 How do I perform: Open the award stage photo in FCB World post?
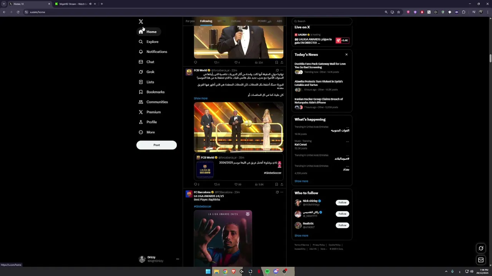(239, 127)
